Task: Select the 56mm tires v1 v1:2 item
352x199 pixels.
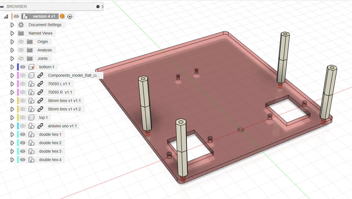Action: (x=64, y=109)
